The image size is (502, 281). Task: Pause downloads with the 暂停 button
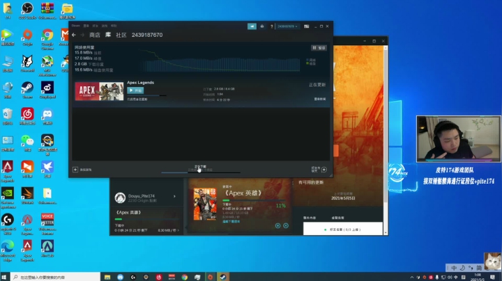click(x=319, y=47)
